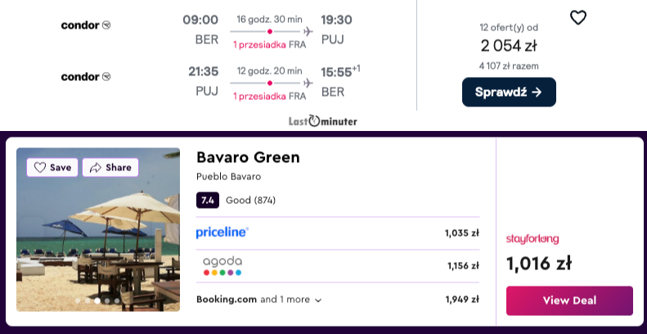Click the Priceline logo
Screen dimensions: 647x334
222,232
